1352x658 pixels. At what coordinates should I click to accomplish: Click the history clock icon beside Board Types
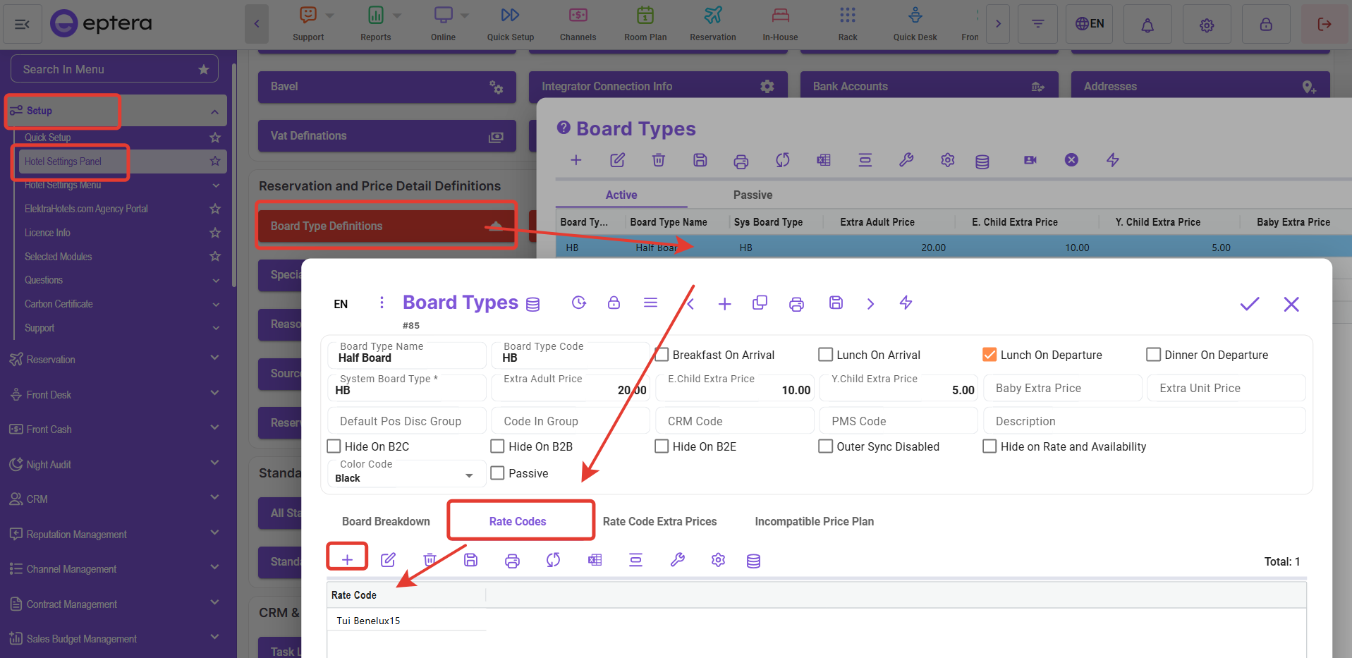579,303
